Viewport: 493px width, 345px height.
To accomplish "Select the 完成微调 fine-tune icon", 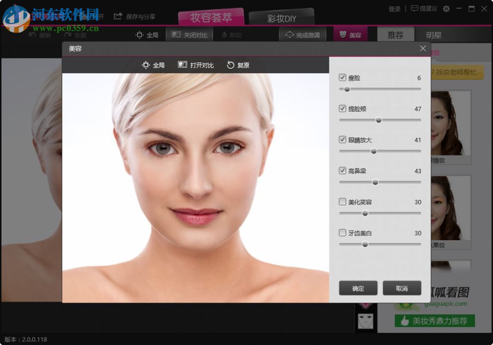I will tap(289, 34).
